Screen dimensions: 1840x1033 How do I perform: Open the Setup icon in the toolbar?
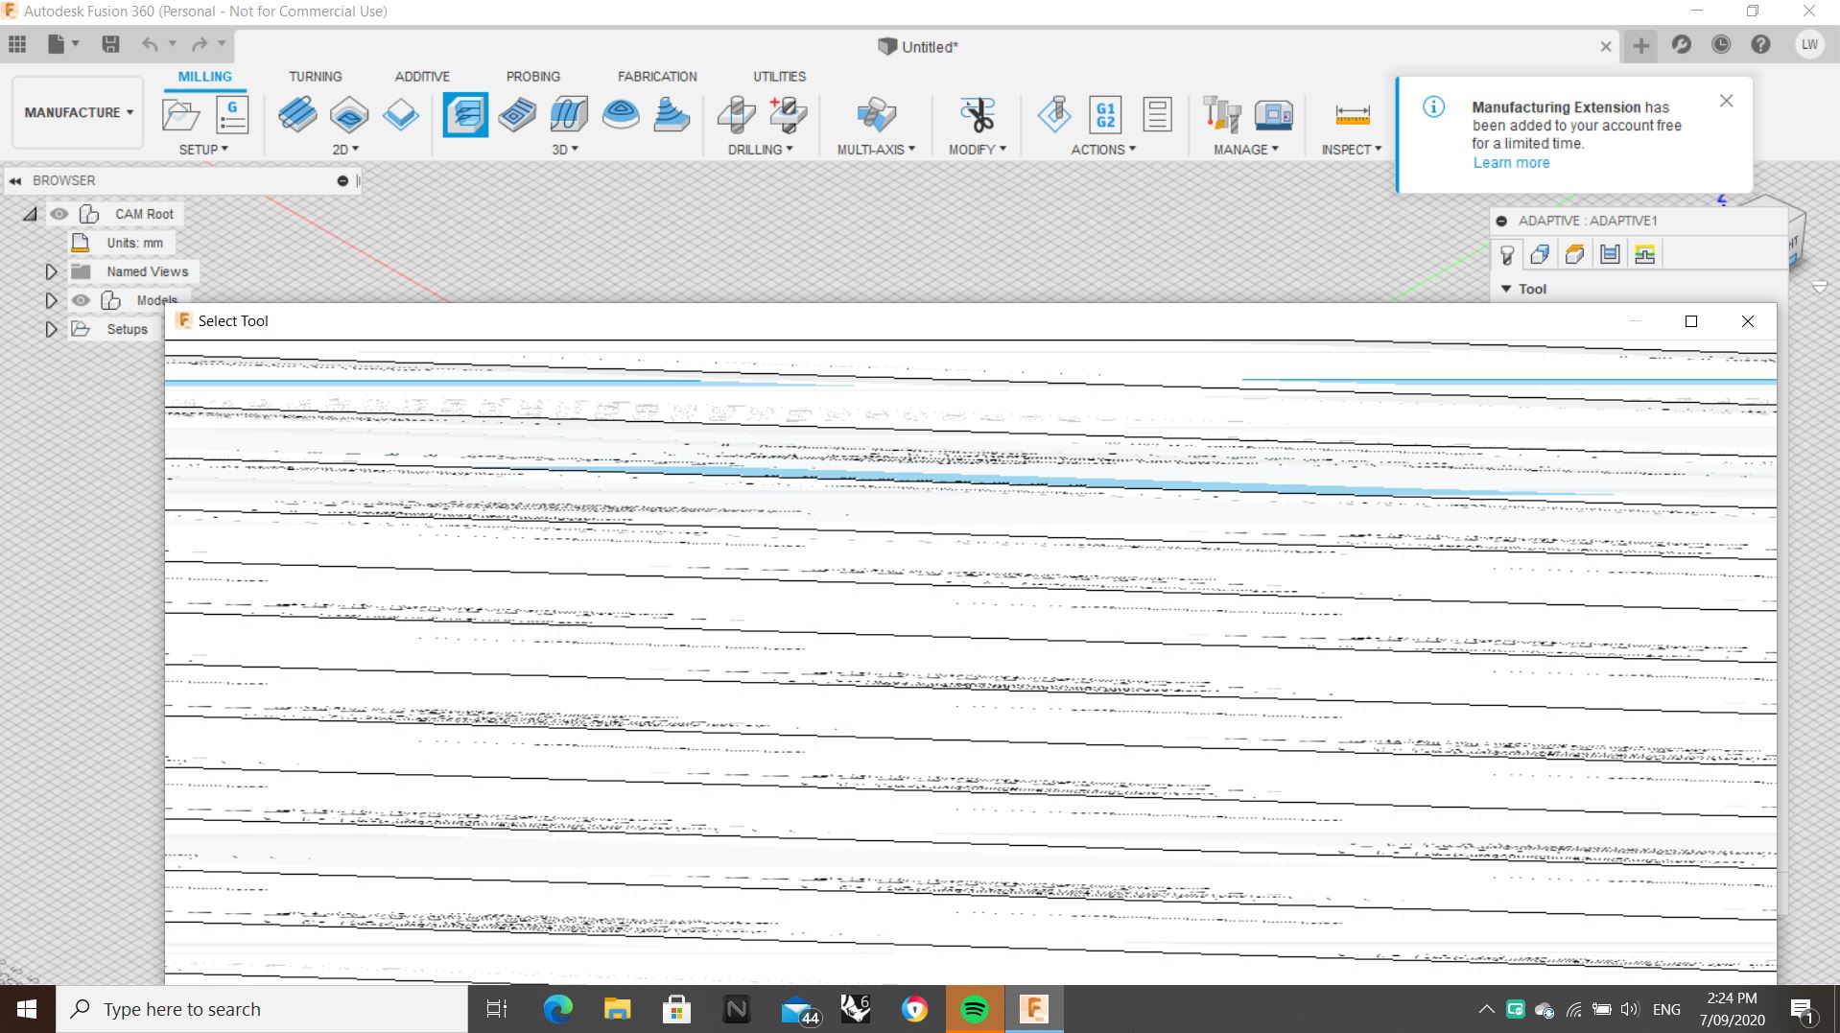coord(179,114)
